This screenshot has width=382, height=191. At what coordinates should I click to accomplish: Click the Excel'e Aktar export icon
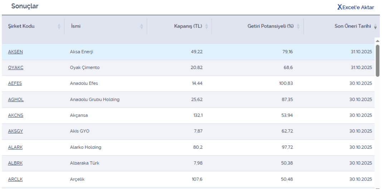pos(339,7)
